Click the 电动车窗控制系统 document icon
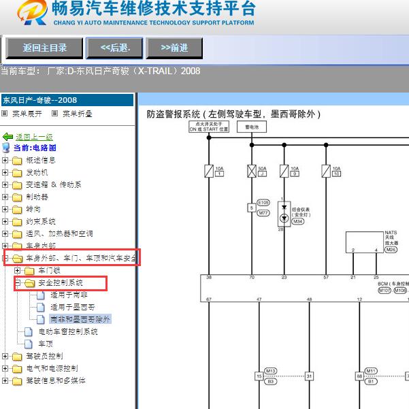Image resolution: width=409 pixels, height=409 pixels. [x=29, y=332]
